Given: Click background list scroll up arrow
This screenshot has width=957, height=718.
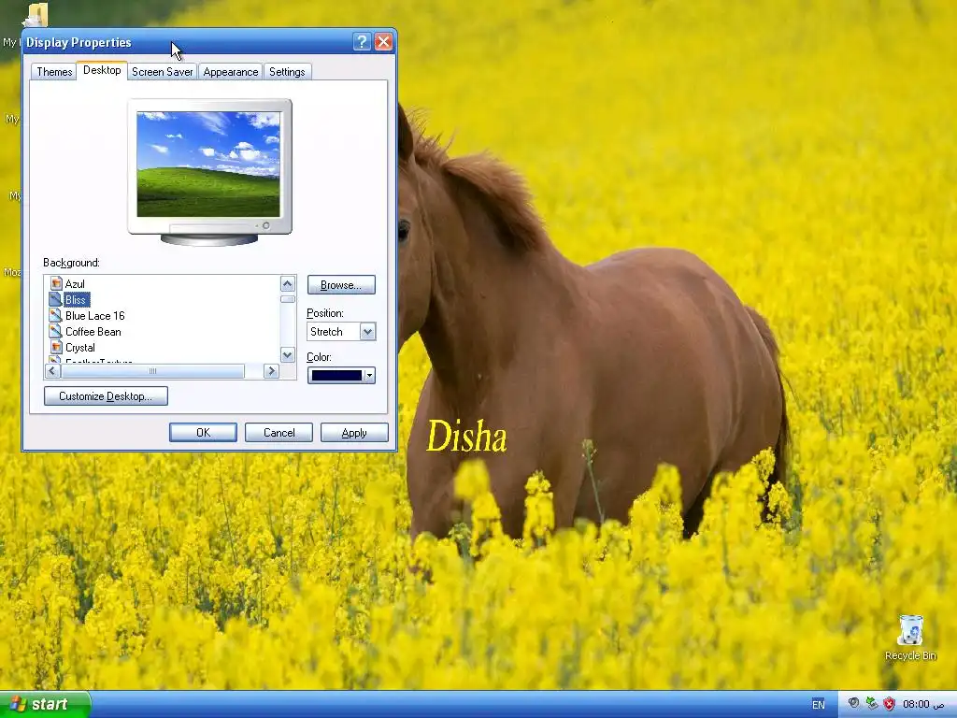Looking at the screenshot, I should pos(288,283).
